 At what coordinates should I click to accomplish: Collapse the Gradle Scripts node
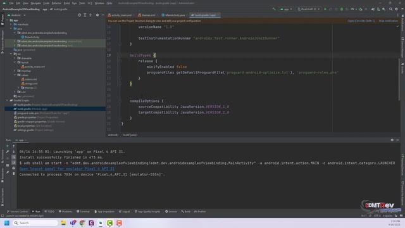click(x=8, y=100)
